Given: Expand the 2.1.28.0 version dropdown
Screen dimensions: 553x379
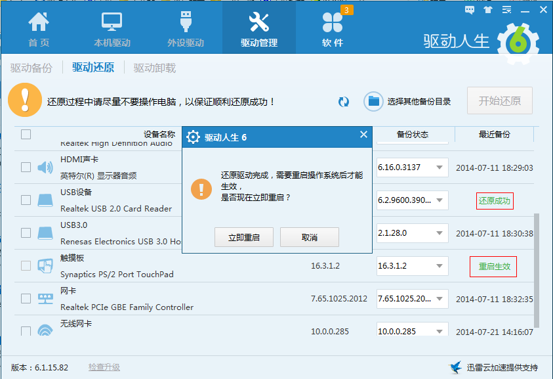Looking at the screenshot, I should pyautogui.click(x=440, y=233).
